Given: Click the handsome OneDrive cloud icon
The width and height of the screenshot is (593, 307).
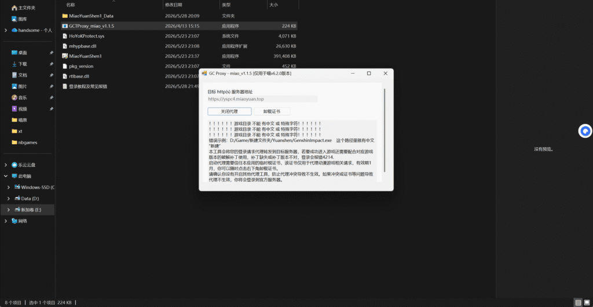Looking at the screenshot, I should (x=14, y=30).
